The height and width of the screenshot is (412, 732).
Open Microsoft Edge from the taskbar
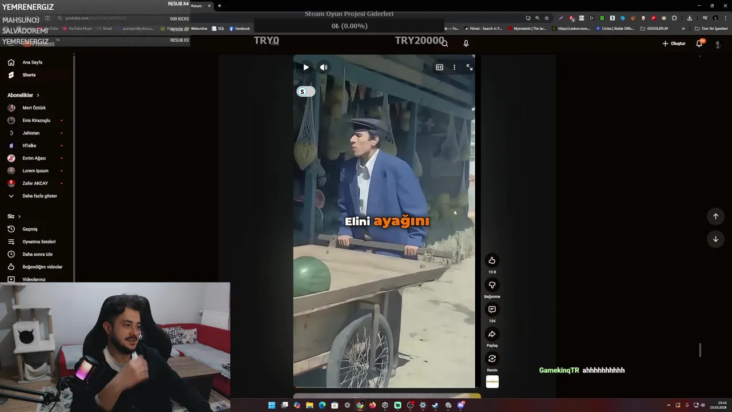tap(322, 405)
